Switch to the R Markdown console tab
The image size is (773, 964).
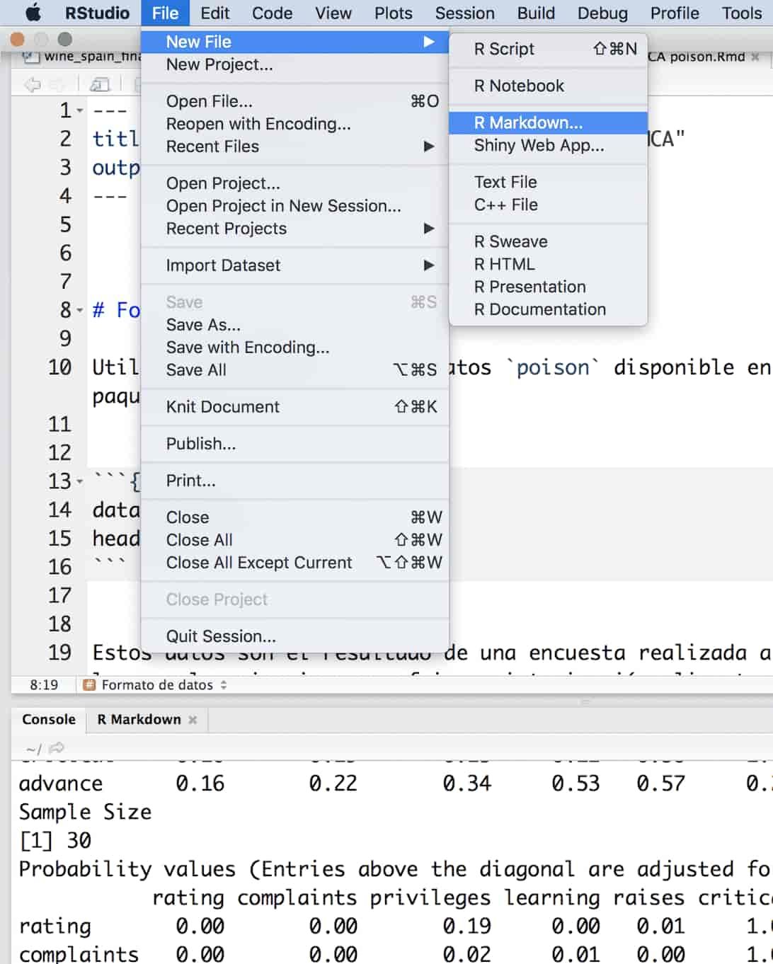click(x=139, y=720)
